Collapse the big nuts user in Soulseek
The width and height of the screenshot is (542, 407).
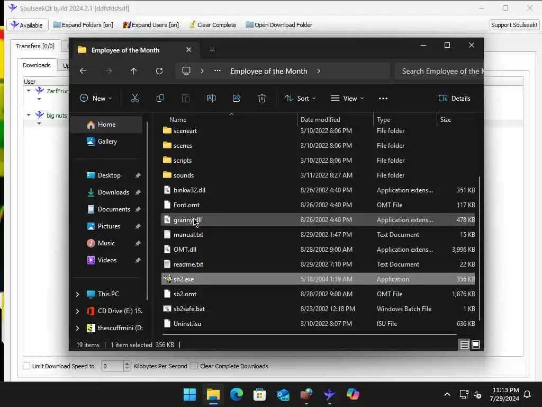[29, 115]
